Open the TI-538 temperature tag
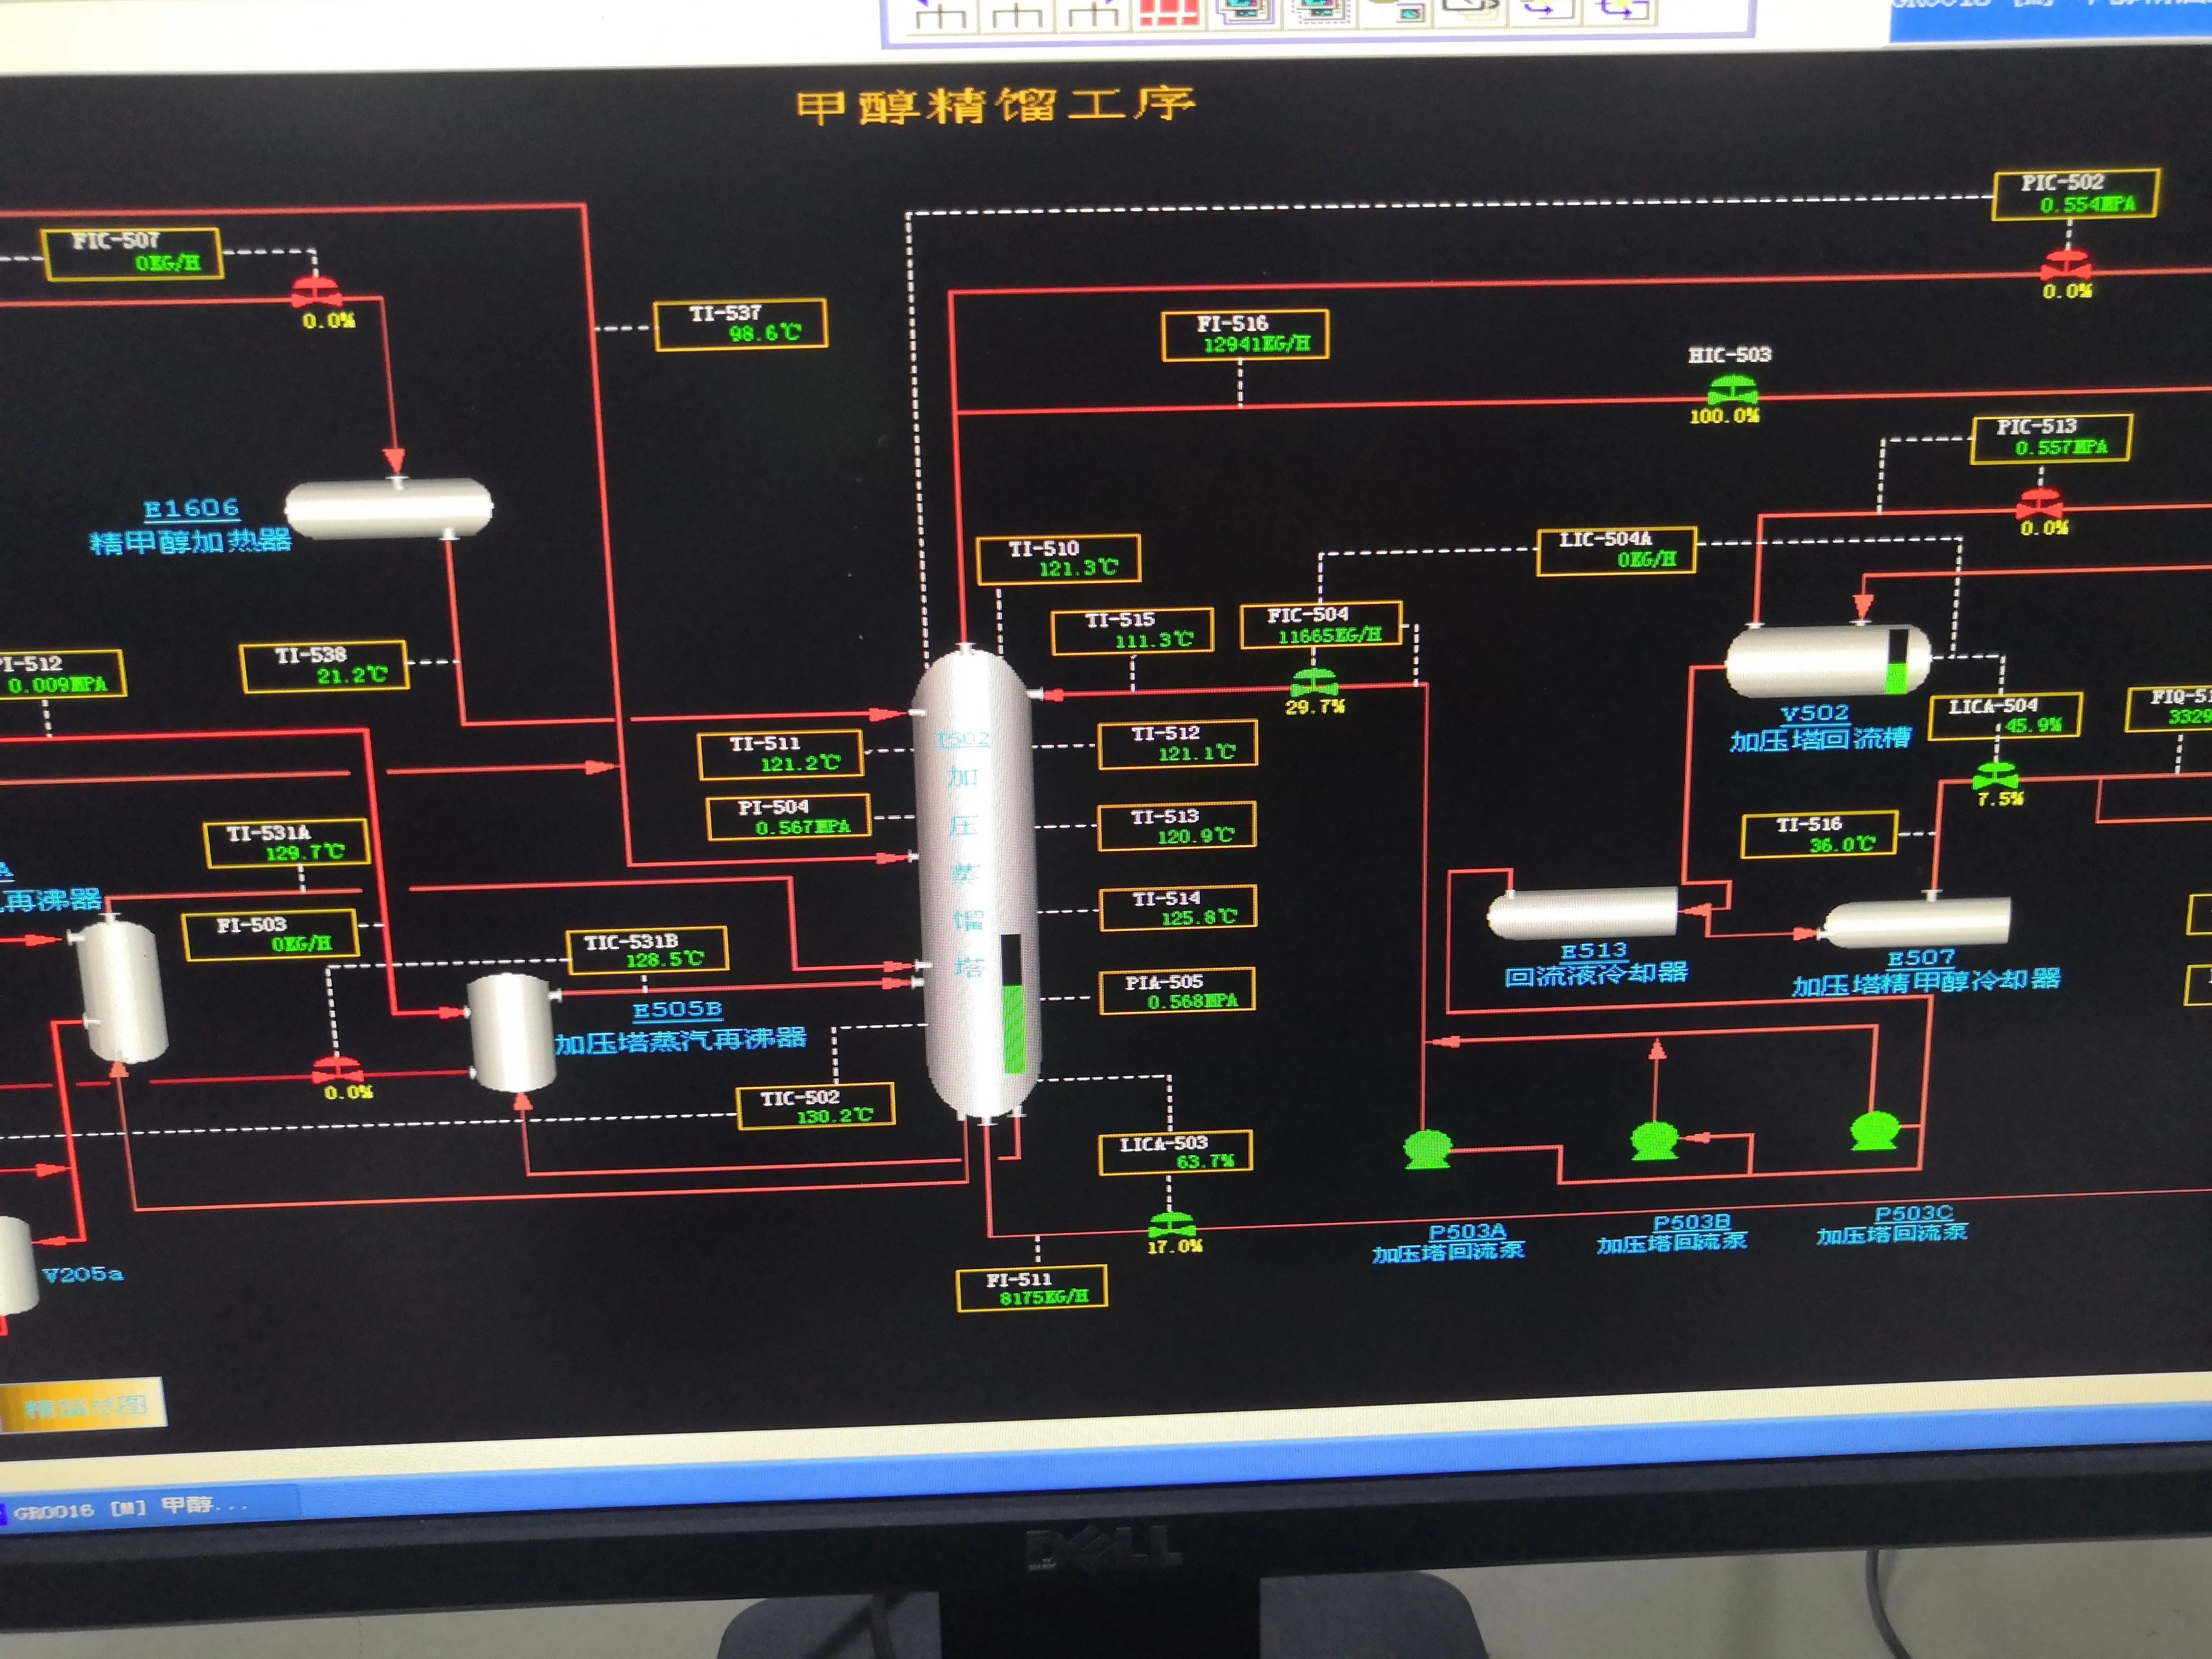The width and height of the screenshot is (2212, 1659). point(324,666)
